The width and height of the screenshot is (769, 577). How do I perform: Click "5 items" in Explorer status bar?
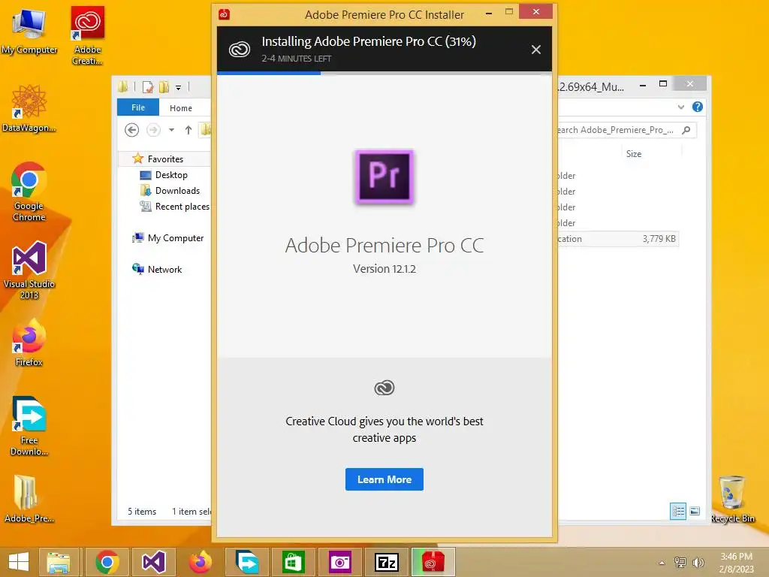(x=142, y=511)
